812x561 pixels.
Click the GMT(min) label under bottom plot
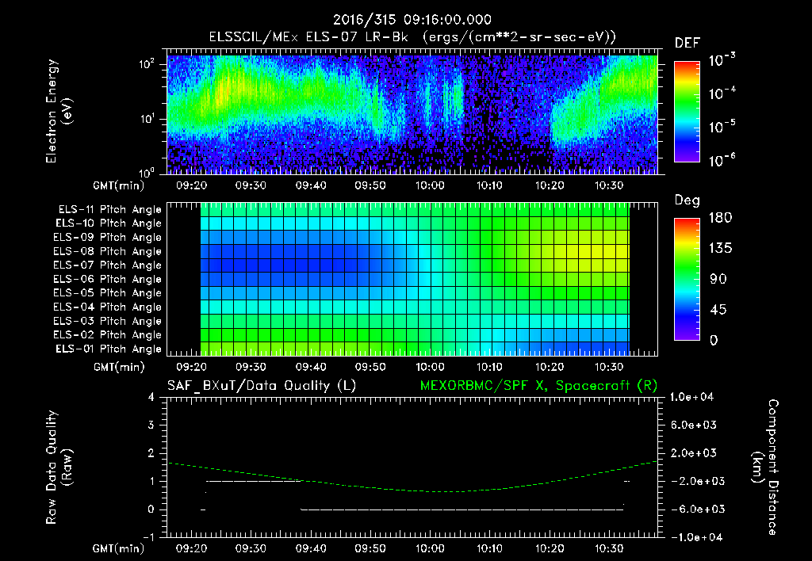coord(119,548)
